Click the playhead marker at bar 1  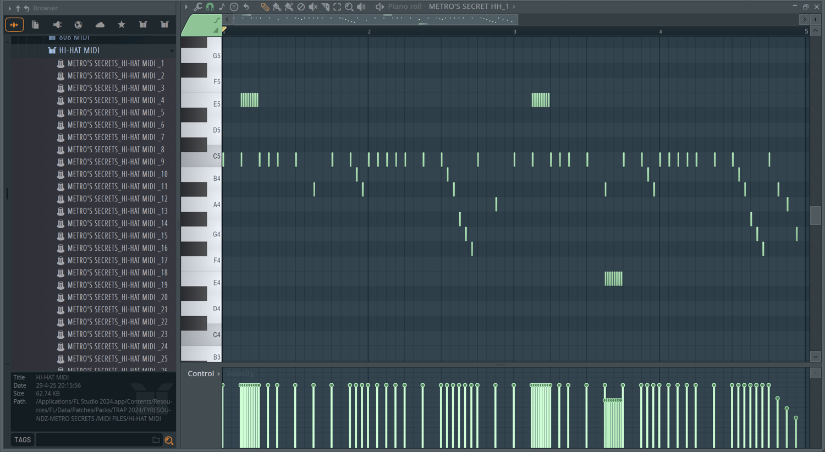click(x=224, y=30)
